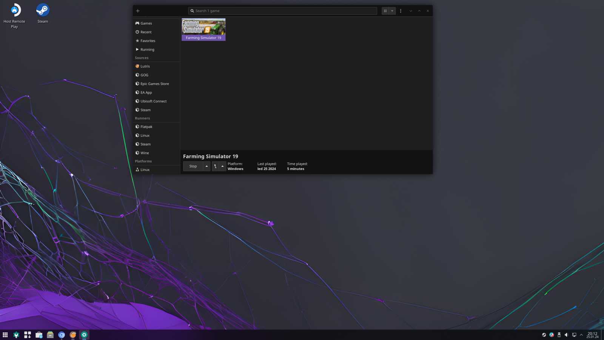The height and width of the screenshot is (340, 604).
Task: Keep the Lutris window below others via down chevron
Action: click(411, 11)
